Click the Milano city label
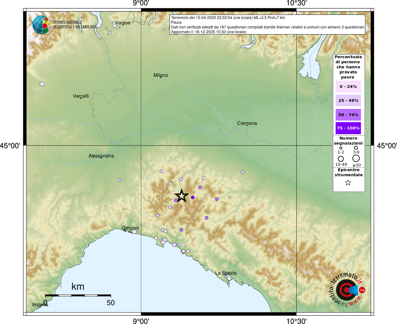 [x=161, y=75]
